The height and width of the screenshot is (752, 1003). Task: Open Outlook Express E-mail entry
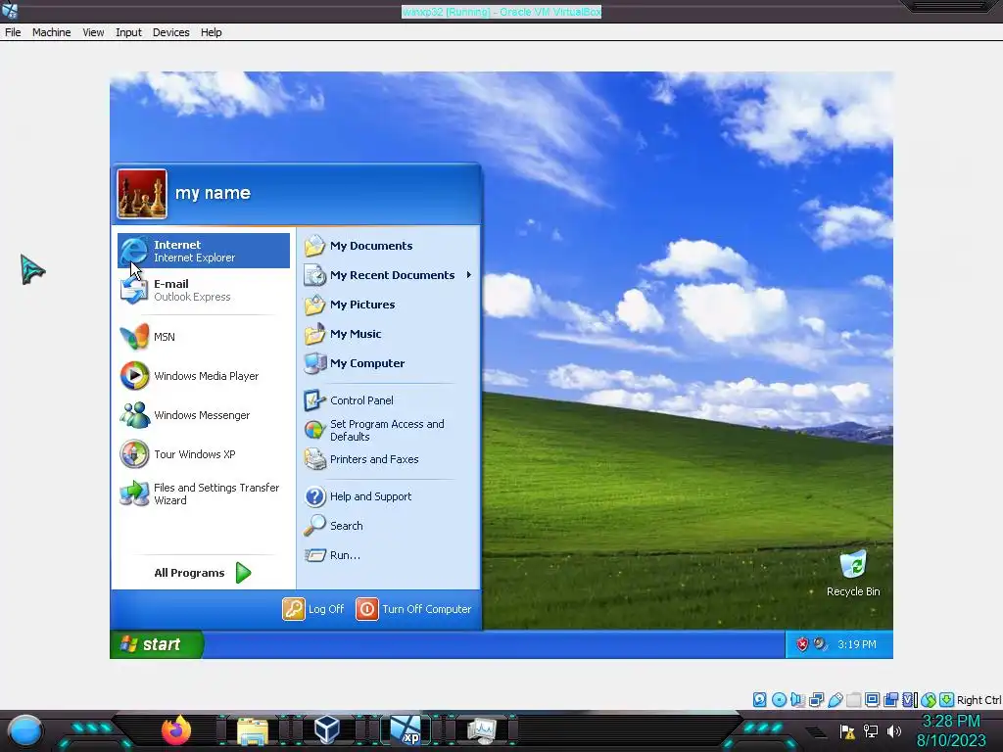click(x=204, y=290)
